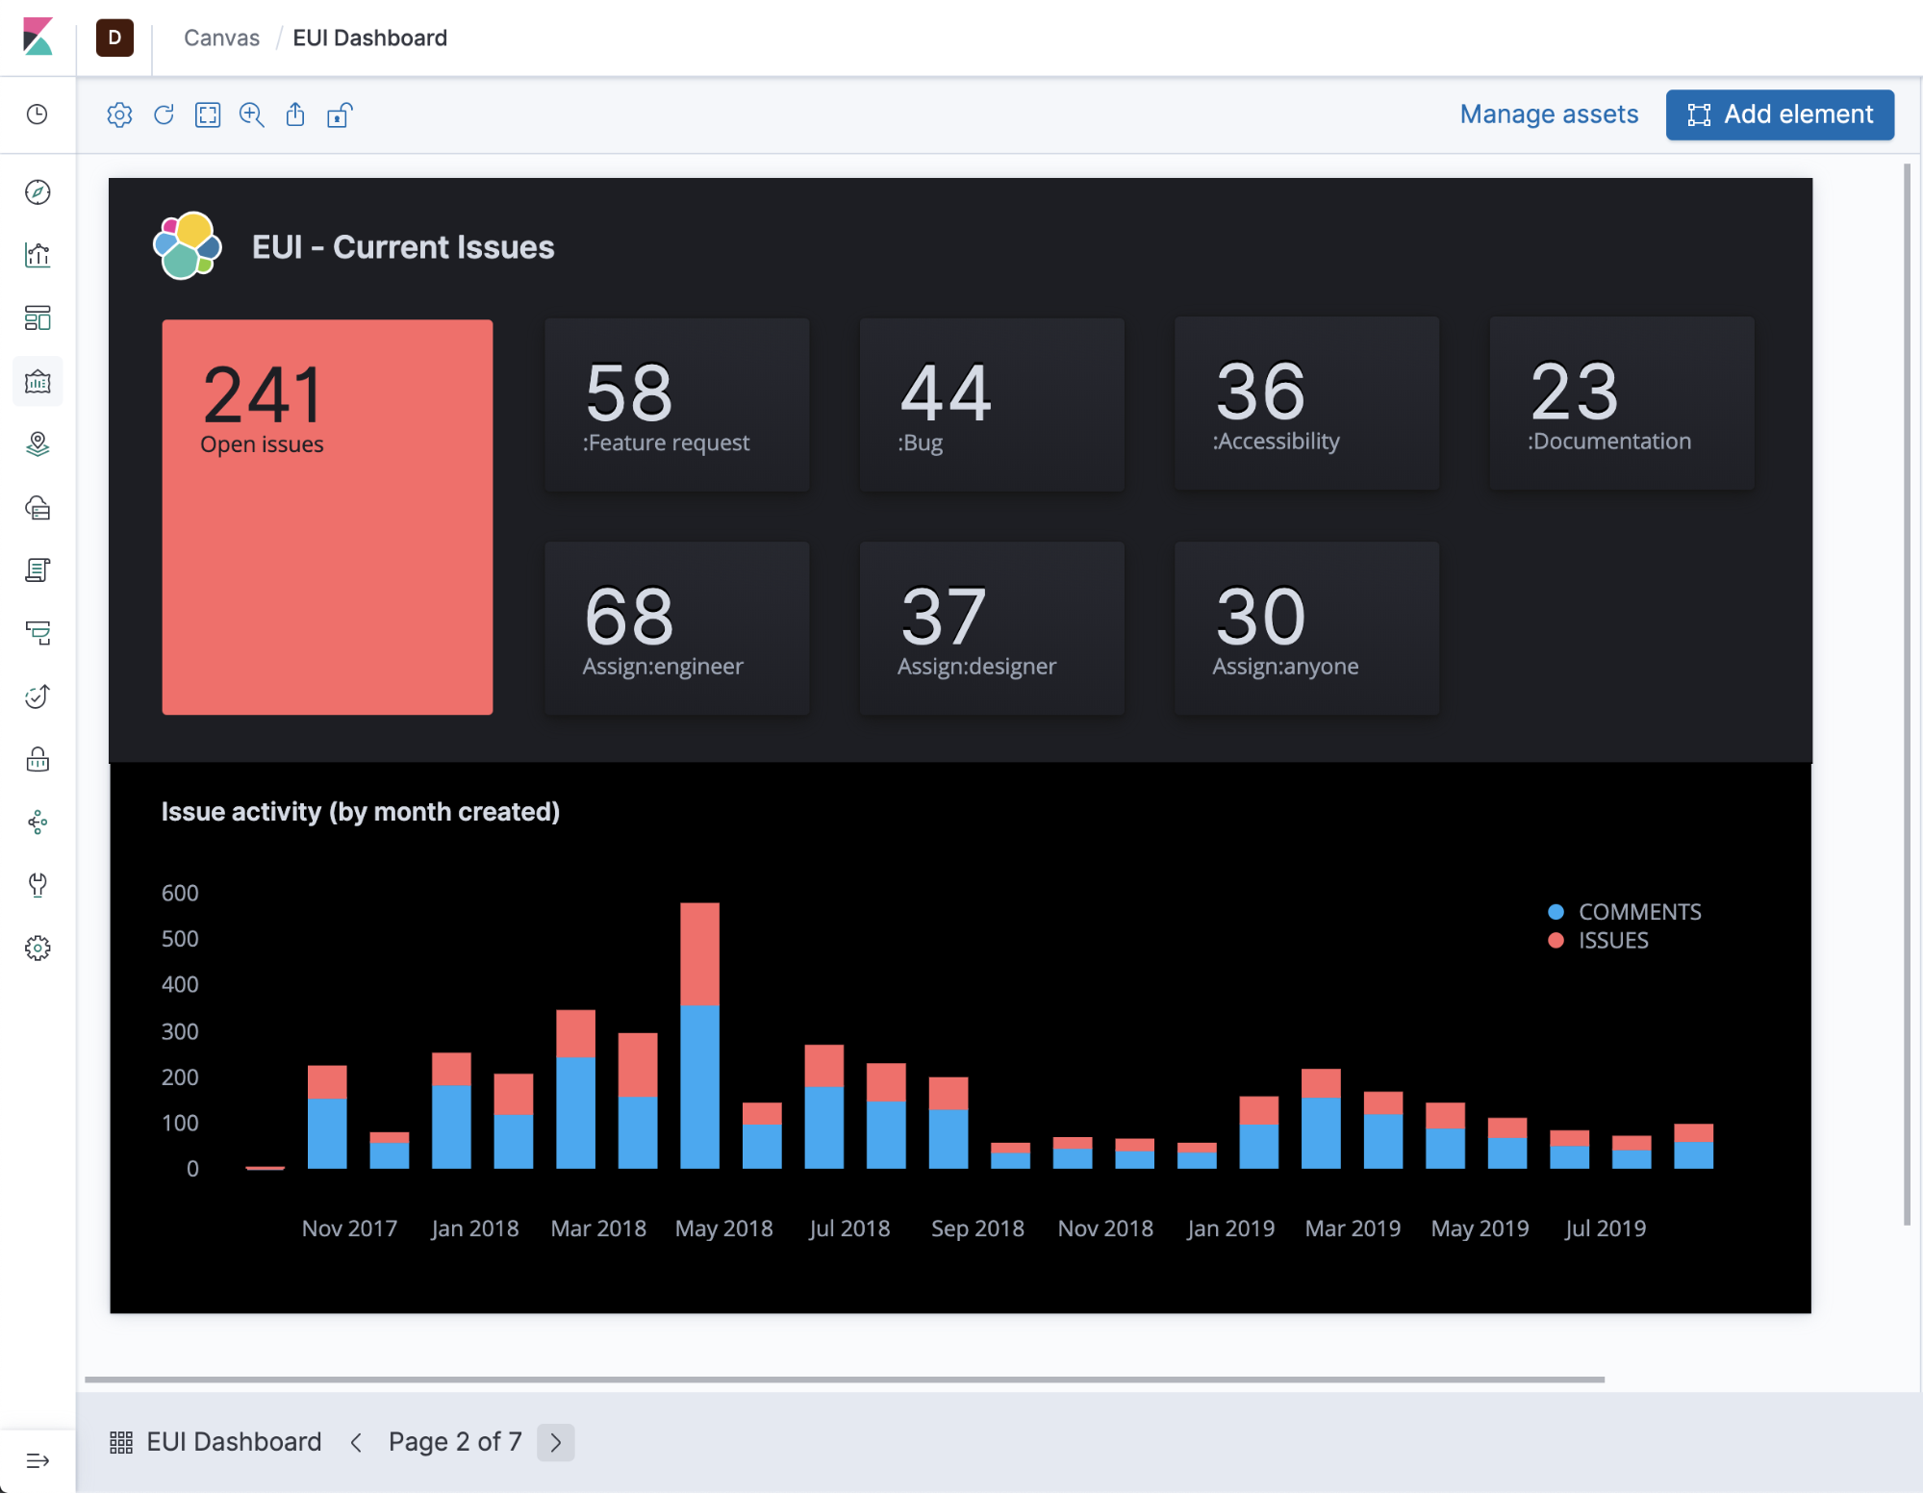1923x1494 pixels.
Task: Select the 241 Open issues card
Action: [327, 517]
